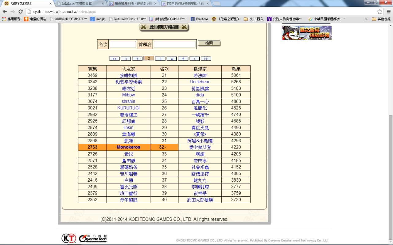Open the 從 IE 匯入 bookmarks folder
The height and width of the screenshot is (245, 393).
[x=254, y=19]
